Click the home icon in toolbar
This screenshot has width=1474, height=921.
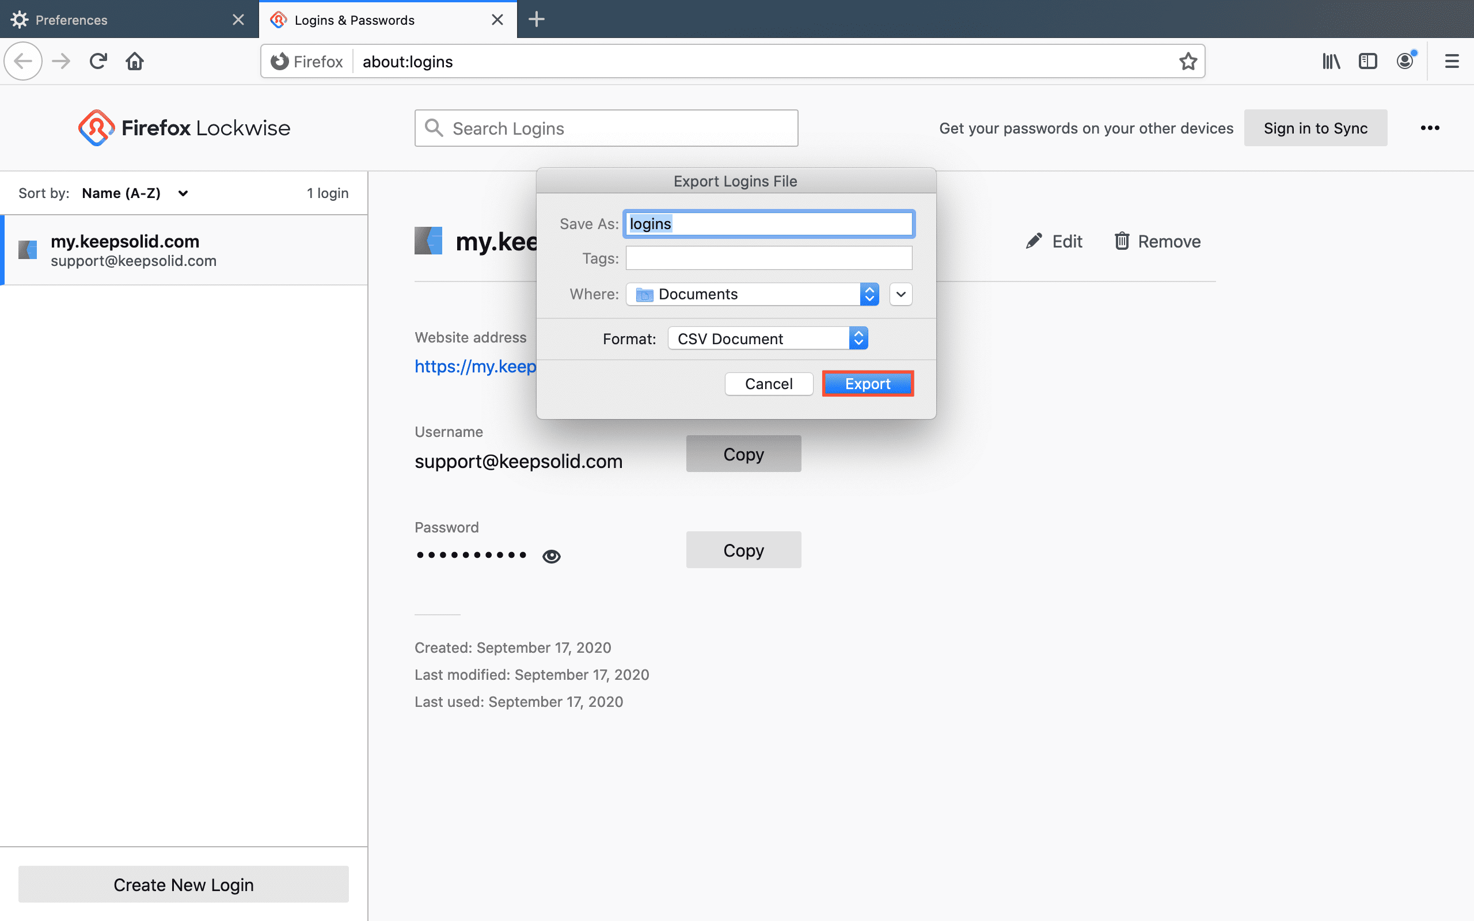click(x=135, y=61)
